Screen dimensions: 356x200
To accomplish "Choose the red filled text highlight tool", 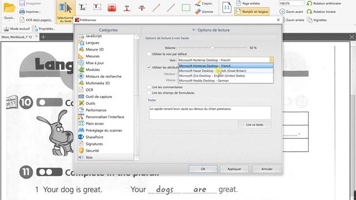I will [112, 8].
